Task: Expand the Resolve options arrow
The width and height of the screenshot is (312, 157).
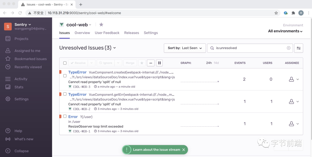Action: (92, 63)
